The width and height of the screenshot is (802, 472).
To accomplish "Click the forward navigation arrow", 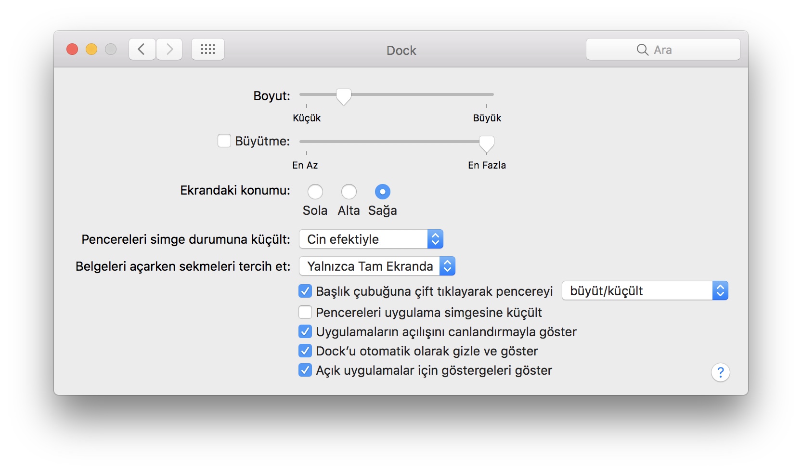I will pos(169,49).
